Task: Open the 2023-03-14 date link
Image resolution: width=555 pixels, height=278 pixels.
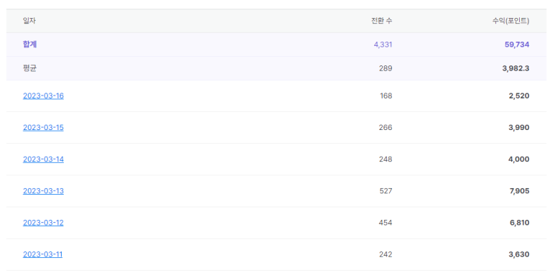Action: (43, 159)
